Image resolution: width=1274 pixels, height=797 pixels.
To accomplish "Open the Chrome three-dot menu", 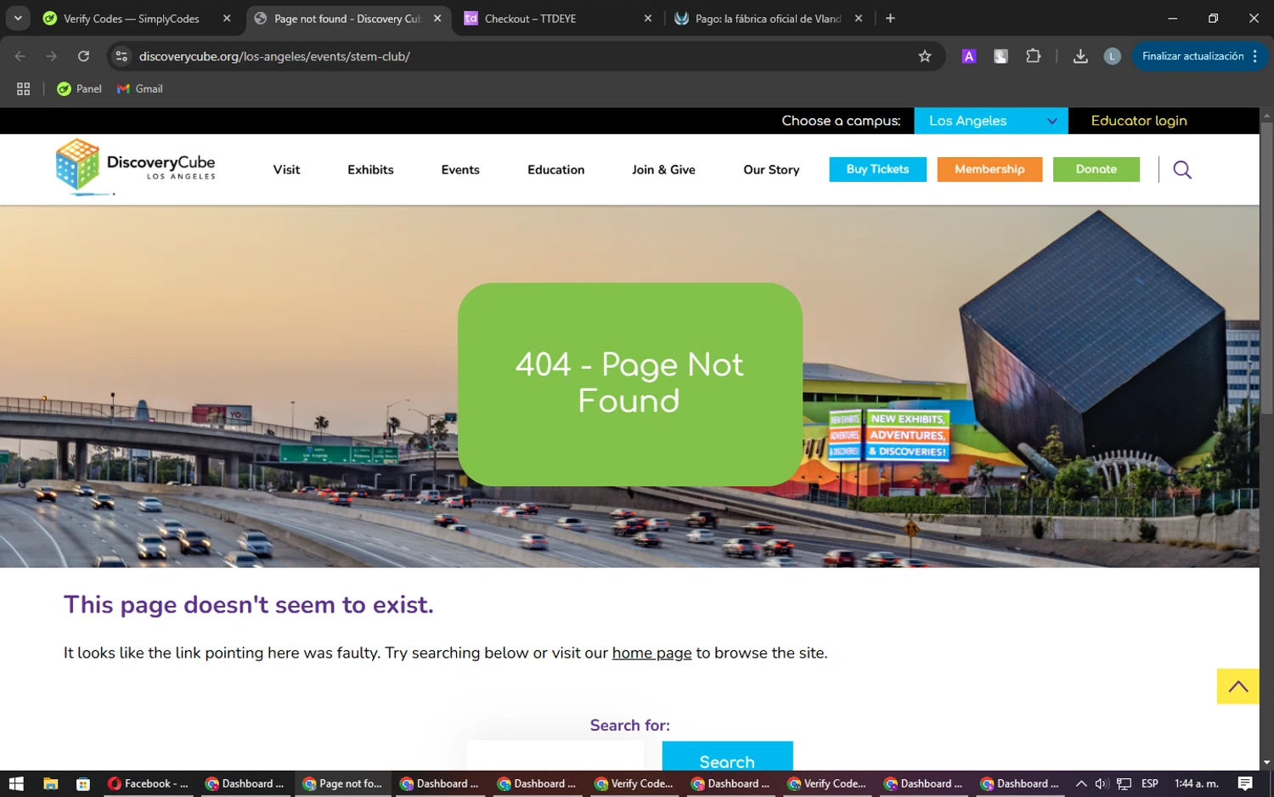I will coord(1255,56).
